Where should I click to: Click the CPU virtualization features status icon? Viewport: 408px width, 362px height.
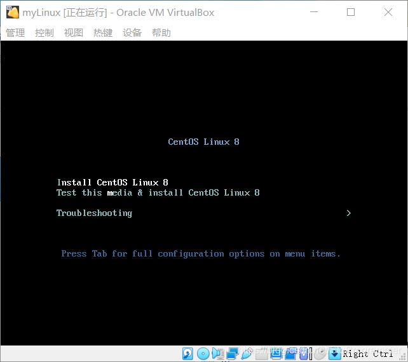click(x=304, y=354)
